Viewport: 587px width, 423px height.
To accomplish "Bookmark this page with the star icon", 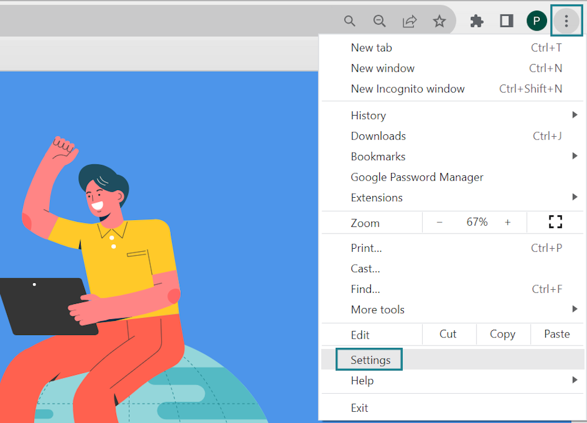I will coord(439,22).
